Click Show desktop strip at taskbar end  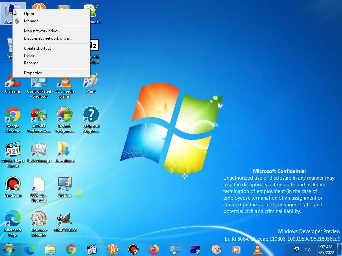click(x=339, y=249)
